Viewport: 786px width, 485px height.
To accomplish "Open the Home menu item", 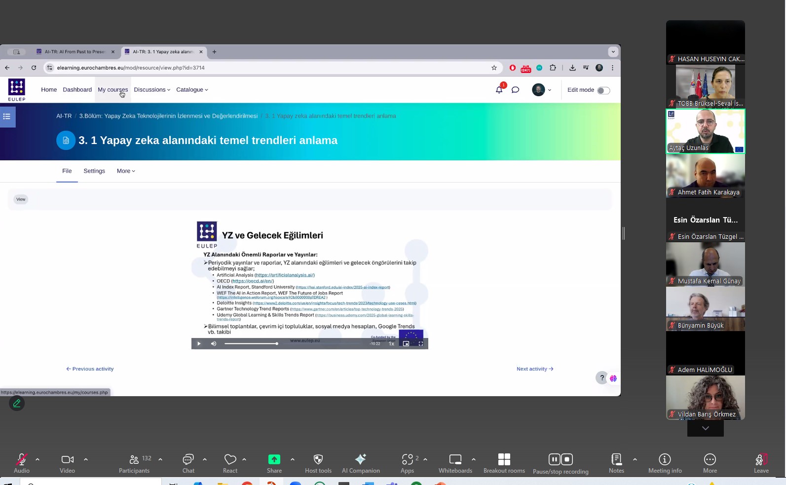I will click(49, 90).
